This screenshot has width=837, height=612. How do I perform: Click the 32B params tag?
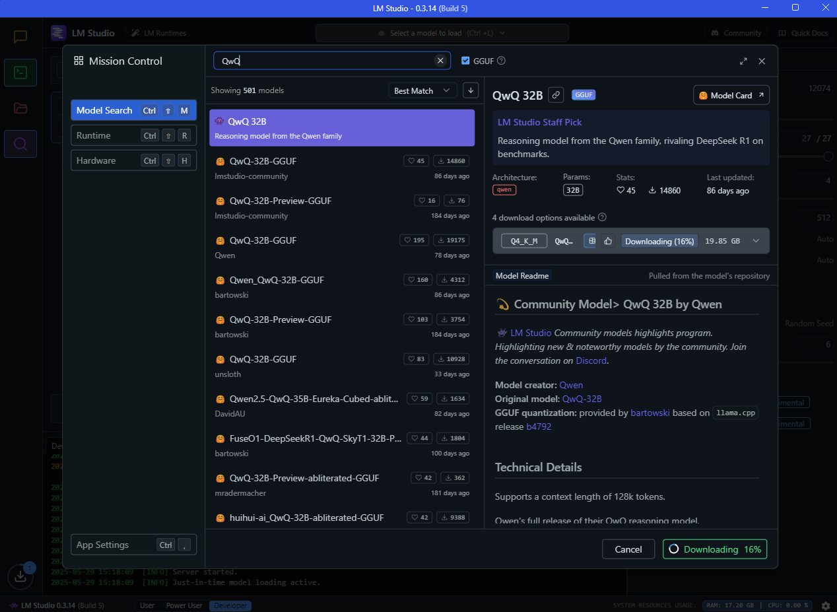point(572,190)
